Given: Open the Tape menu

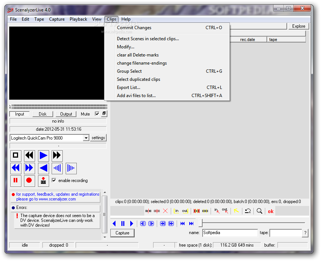Looking at the screenshot, I should [39, 19].
